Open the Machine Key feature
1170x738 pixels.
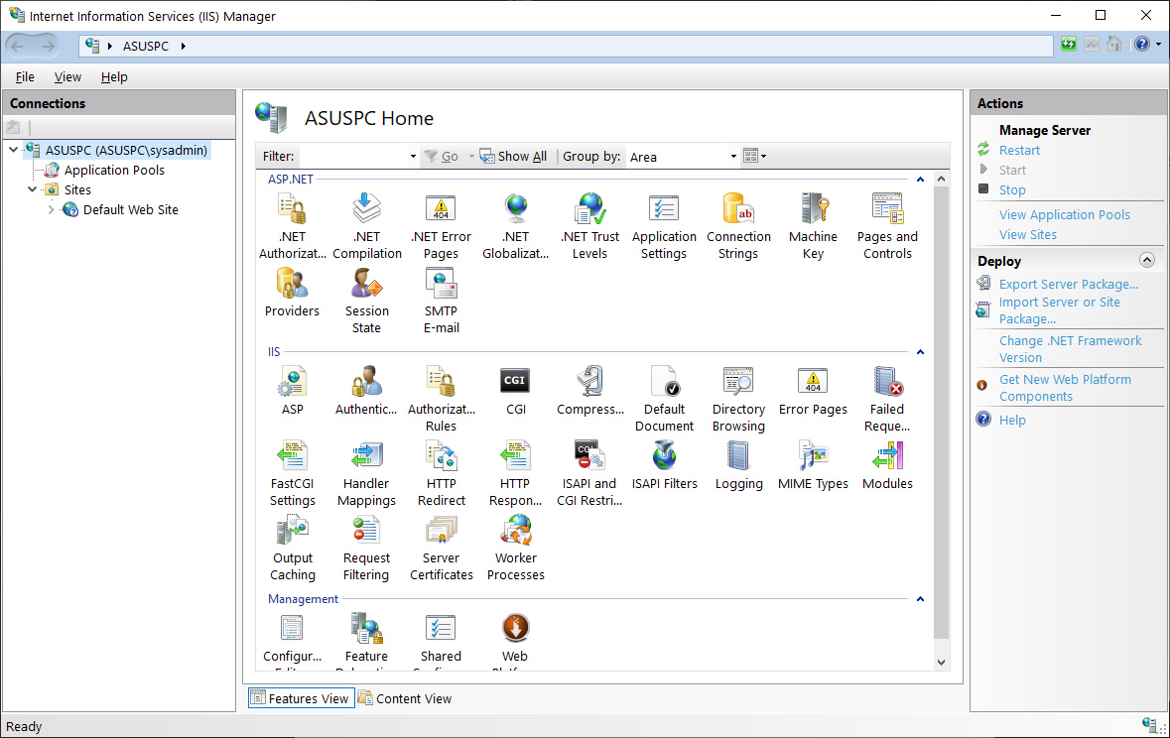coord(813,225)
